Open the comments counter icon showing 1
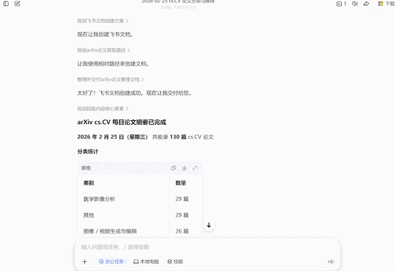395x271 pixels. (341, 4)
